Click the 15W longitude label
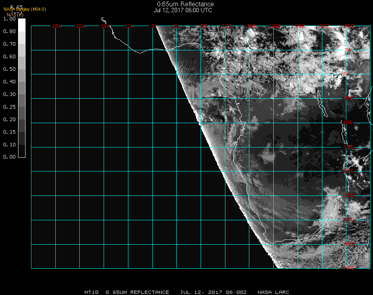373x295 pixels. [x=106, y=26]
